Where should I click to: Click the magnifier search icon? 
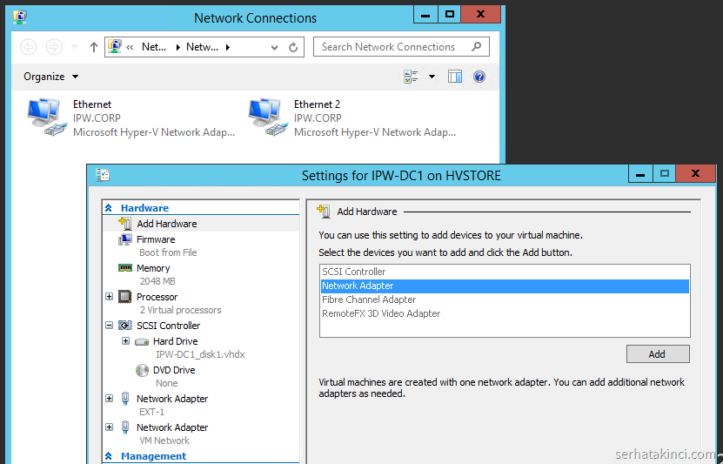476,47
